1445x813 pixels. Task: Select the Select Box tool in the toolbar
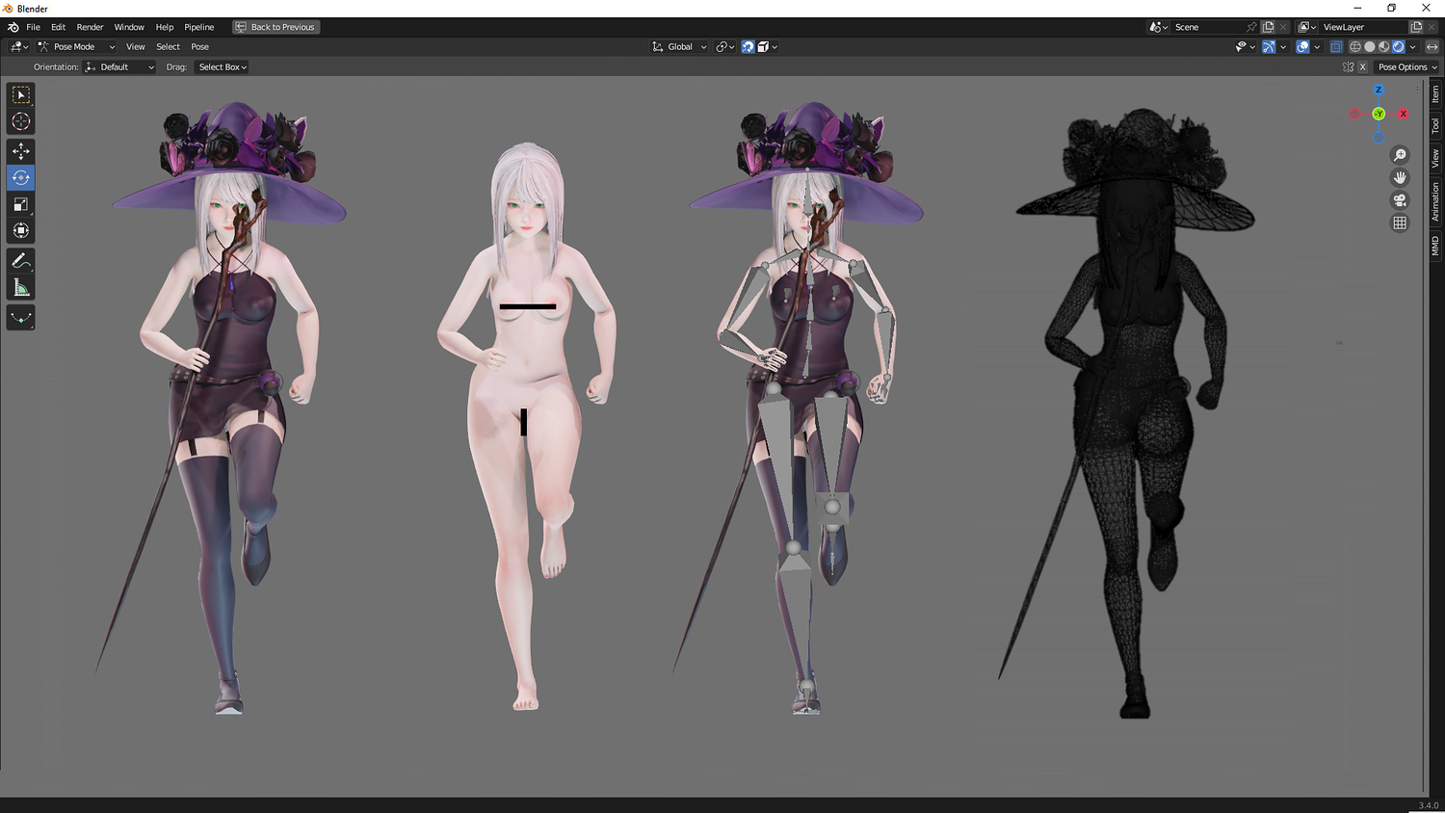pos(21,95)
